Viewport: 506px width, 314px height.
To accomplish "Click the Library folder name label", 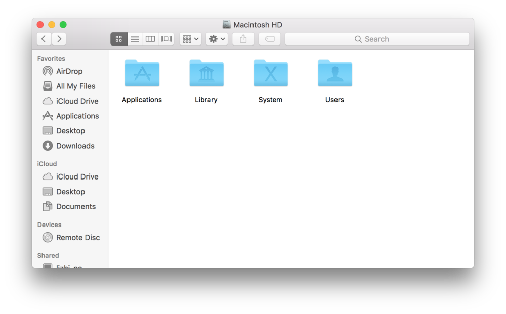I will (x=206, y=100).
